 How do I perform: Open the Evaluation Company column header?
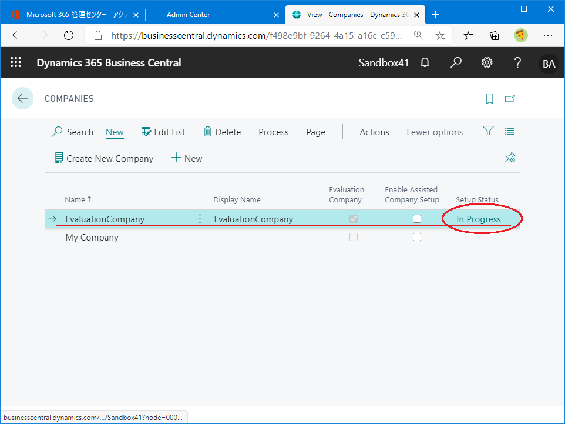click(x=347, y=195)
